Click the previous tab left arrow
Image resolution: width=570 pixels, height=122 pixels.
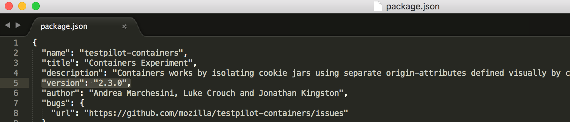7,25
